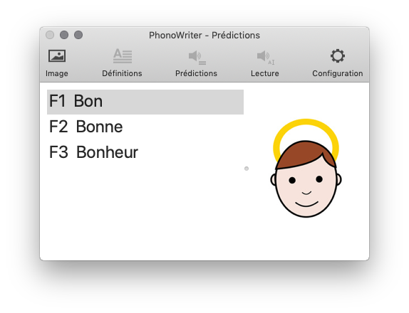Zoom the window with third button

coord(78,35)
